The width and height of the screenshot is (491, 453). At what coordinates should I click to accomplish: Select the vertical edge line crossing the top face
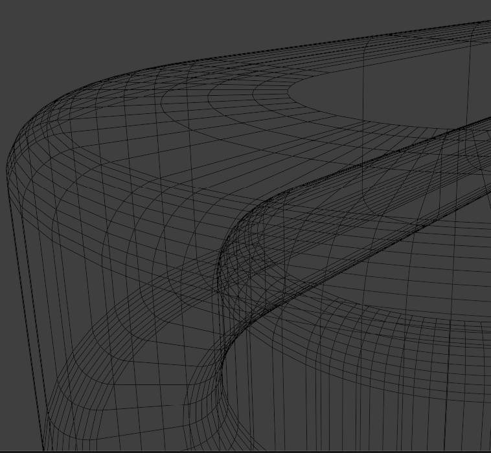pos(469,78)
